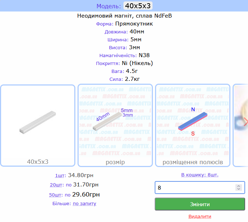The width and height of the screenshot is (248, 222).
Task: Click the 29.60грн price
Action: [86, 194]
